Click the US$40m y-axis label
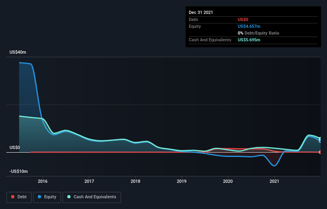The height and width of the screenshot is (209, 327). pyautogui.click(x=18, y=52)
